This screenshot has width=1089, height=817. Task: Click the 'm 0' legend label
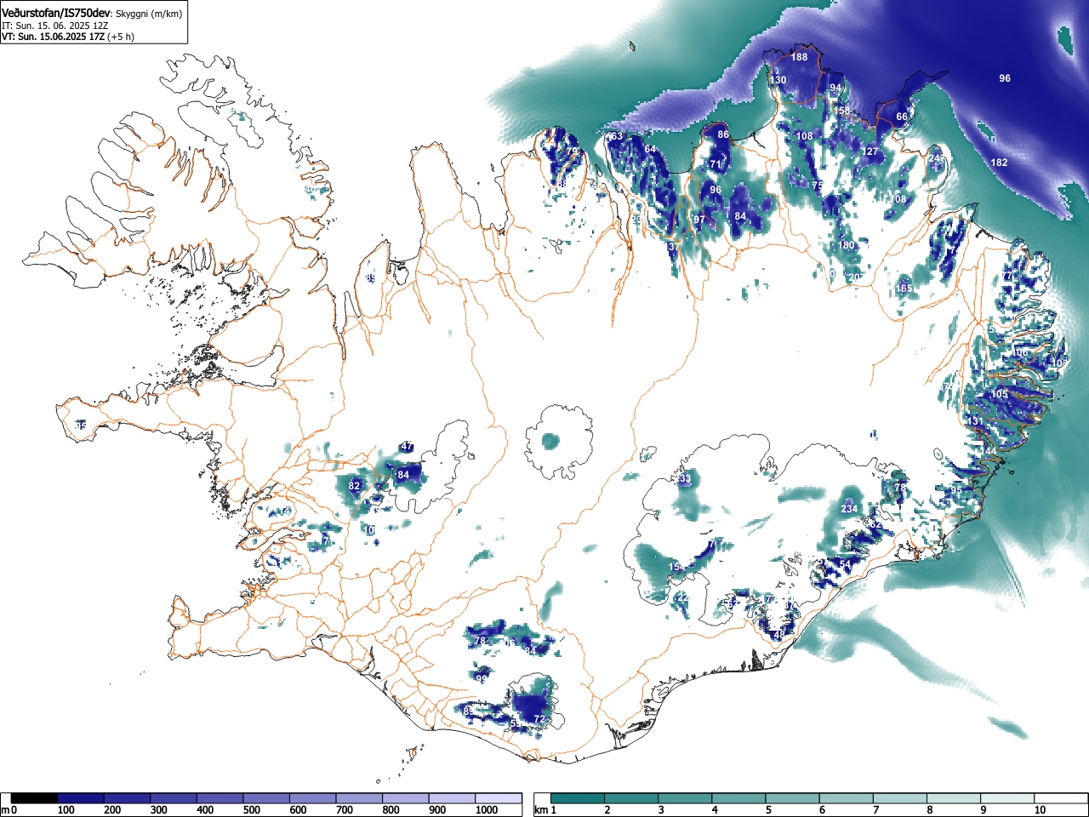coord(9,810)
